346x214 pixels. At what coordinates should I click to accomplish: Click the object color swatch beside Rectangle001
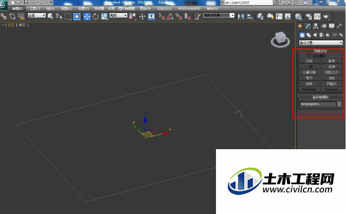point(339,104)
